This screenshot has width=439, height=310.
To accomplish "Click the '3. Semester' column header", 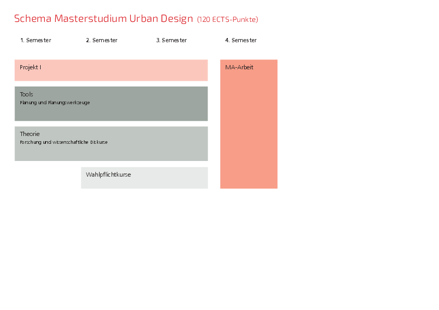I will pyautogui.click(x=171, y=40).
